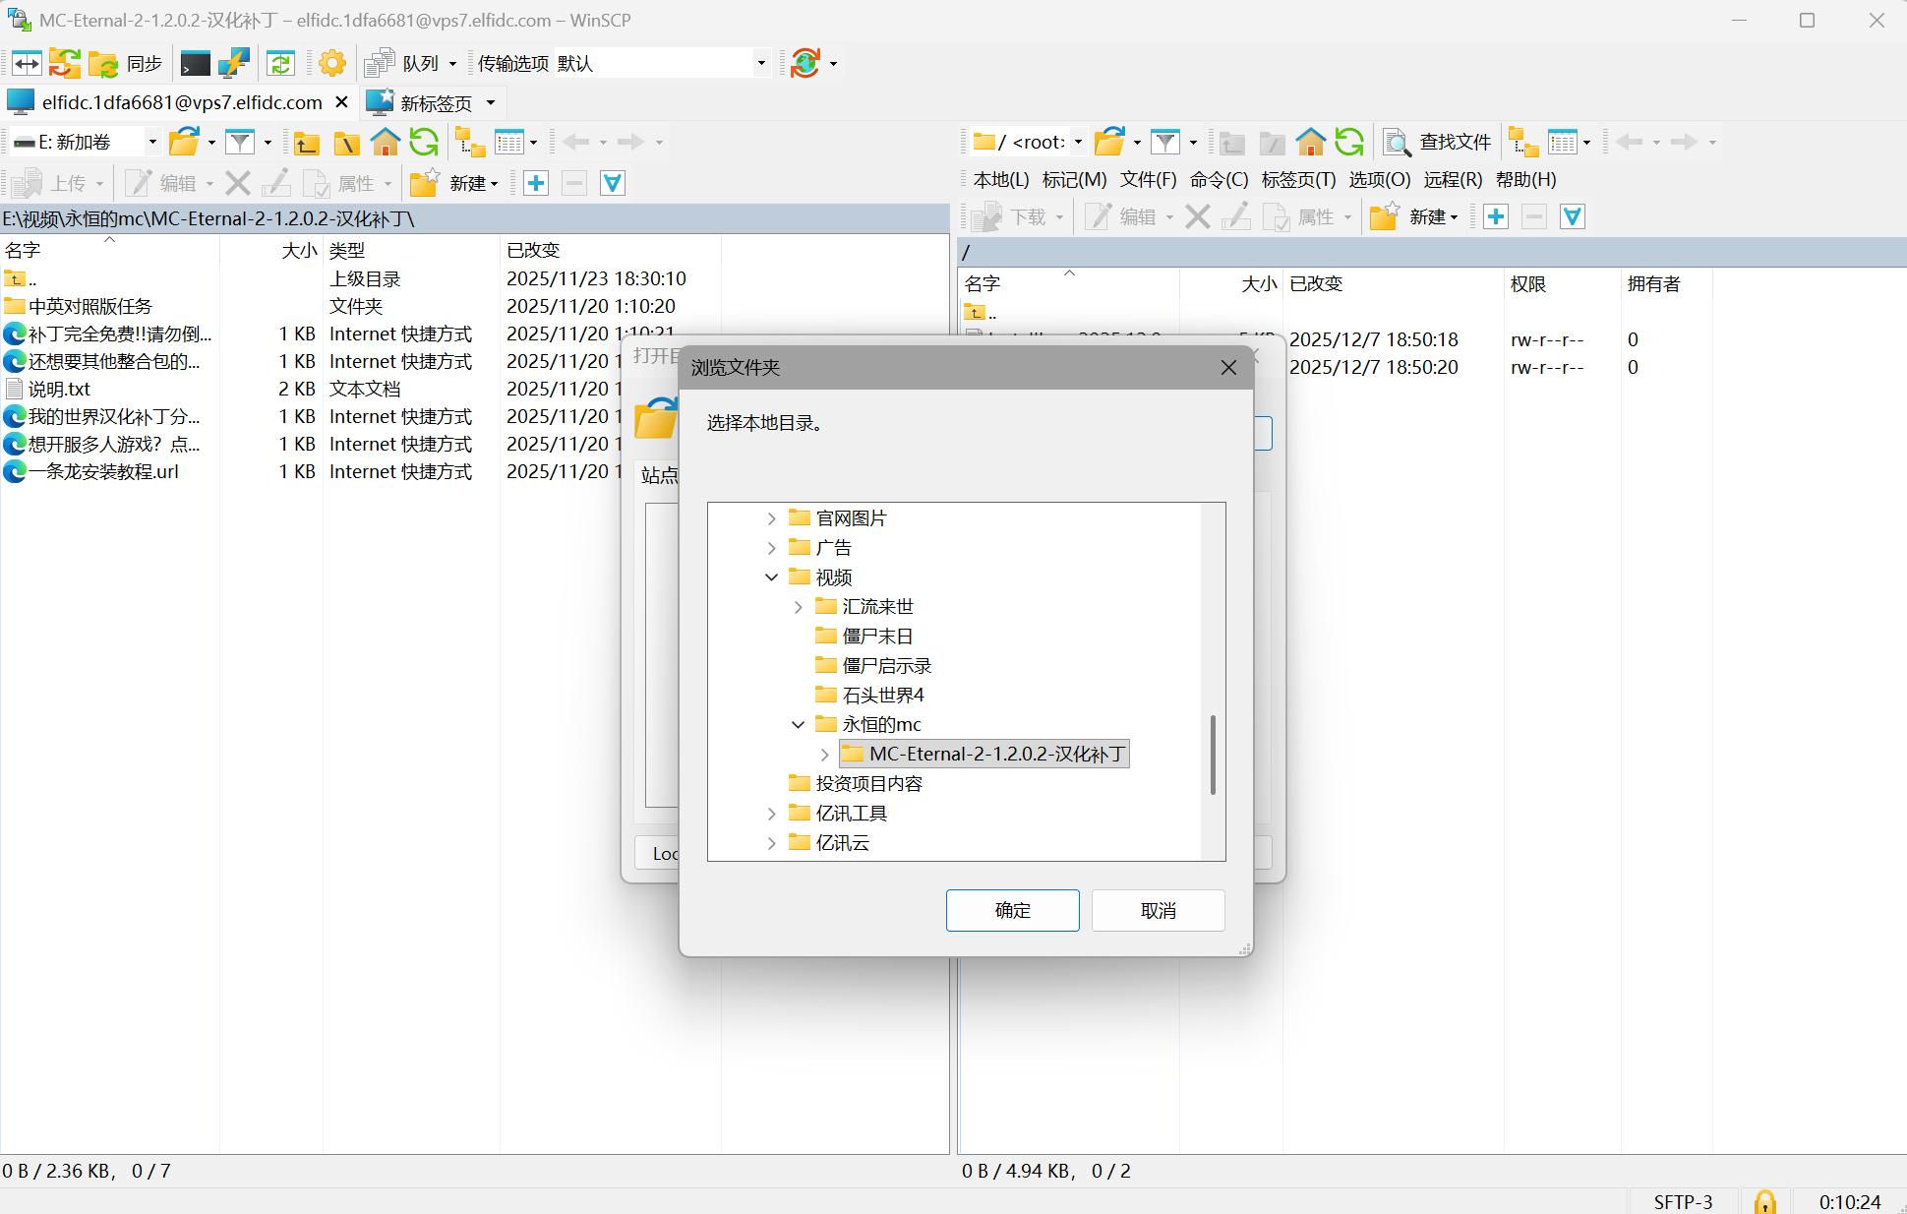1907x1214 pixels.
Task: Click the local panel filter funnel icon
Action: click(x=239, y=143)
